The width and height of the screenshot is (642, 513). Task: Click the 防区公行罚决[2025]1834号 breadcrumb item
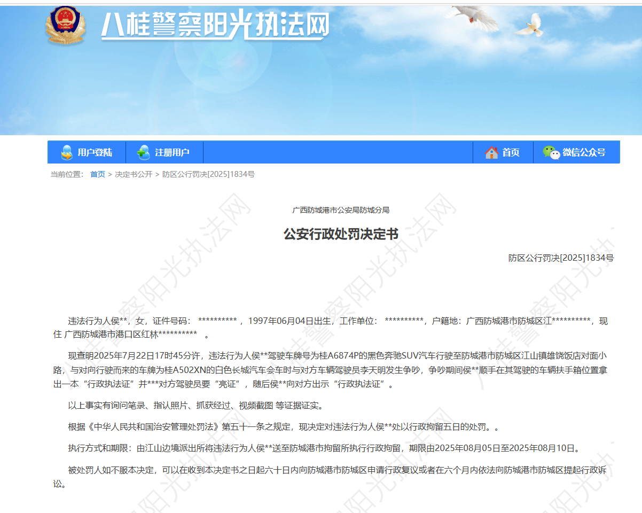(208, 174)
